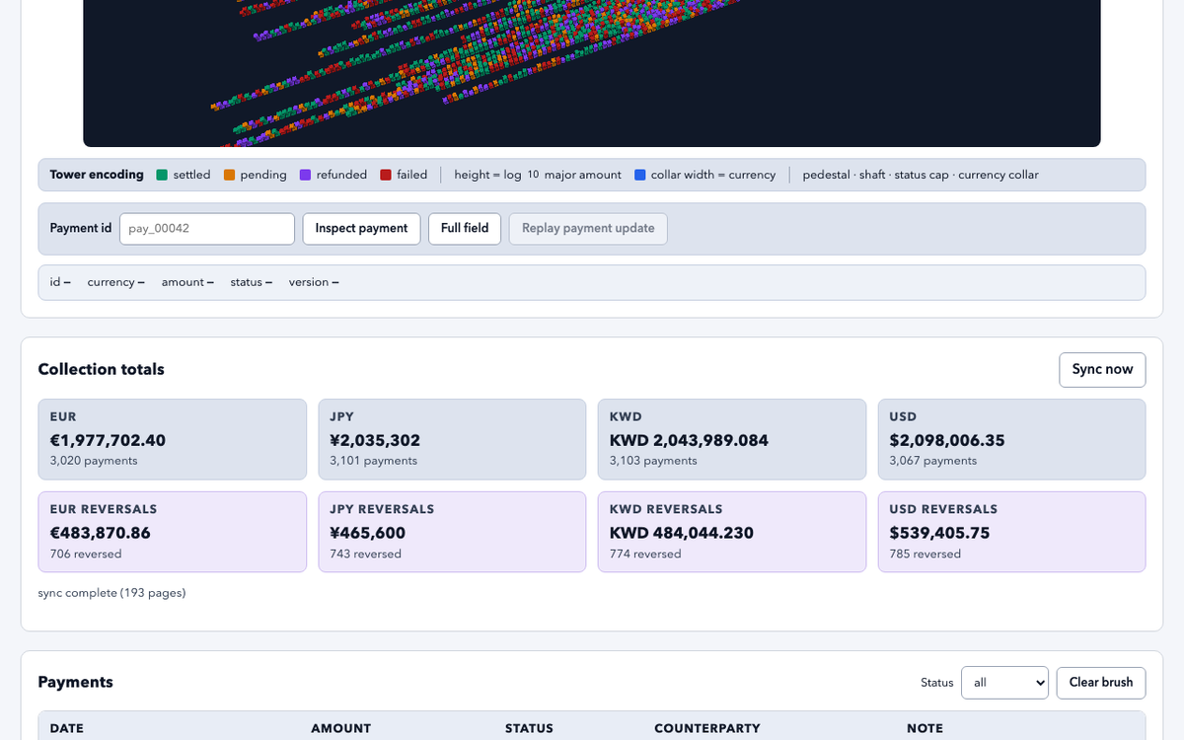Click the '706 reversed' count
The height and width of the screenshot is (740, 1184).
86,554
